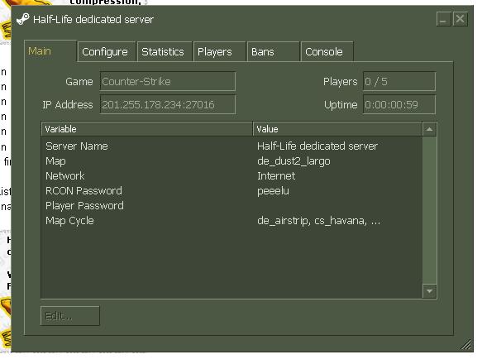This screenshot has height=364, width=482.
Task: Minimize the Half-Life dedicated server window
Action: click(x=443, y=19)
